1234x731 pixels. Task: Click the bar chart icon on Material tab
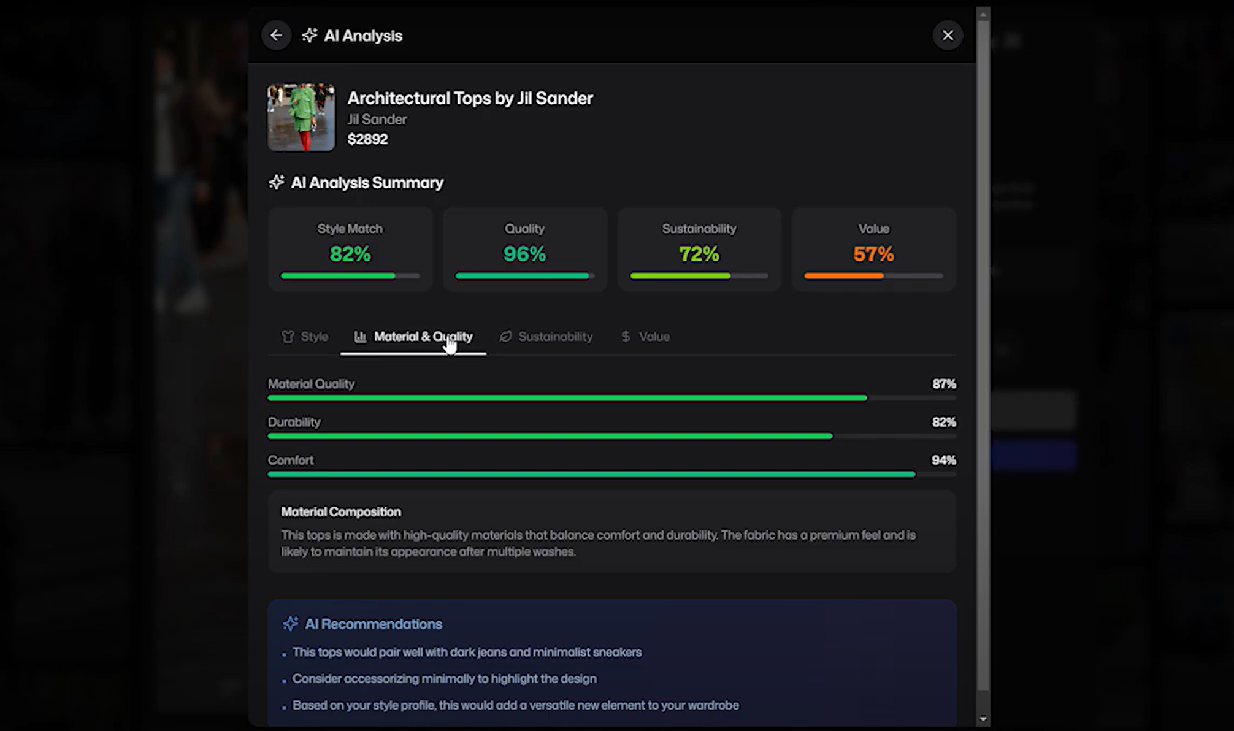361,337
